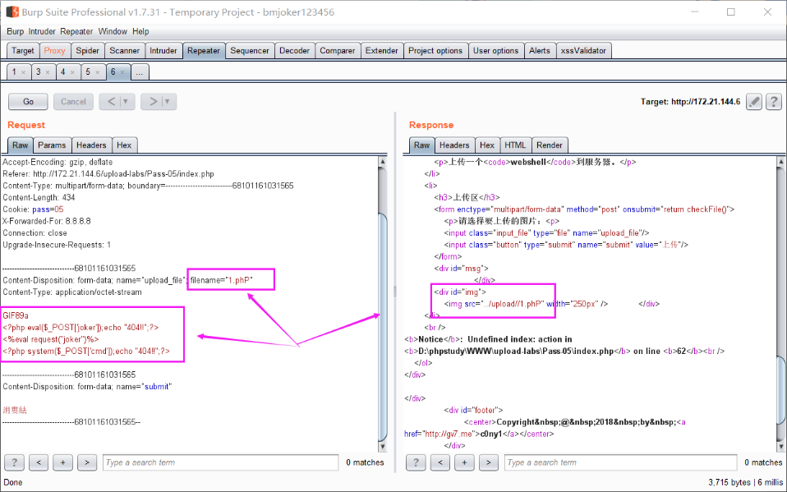This screenshot has height=492, width=787.
Task: Close Repeater tab 4
Action: tap(72, 72)
